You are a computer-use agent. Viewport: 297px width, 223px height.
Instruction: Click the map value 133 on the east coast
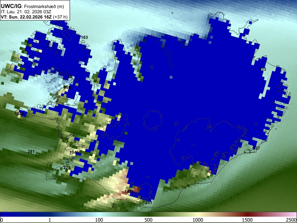point(262,69)
